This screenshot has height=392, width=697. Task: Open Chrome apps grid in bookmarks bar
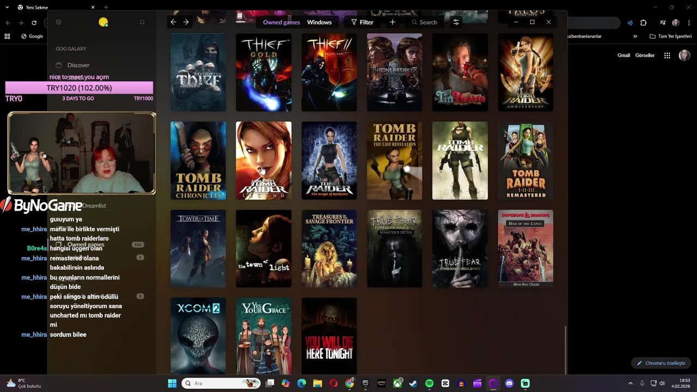(x=7, y=36)
